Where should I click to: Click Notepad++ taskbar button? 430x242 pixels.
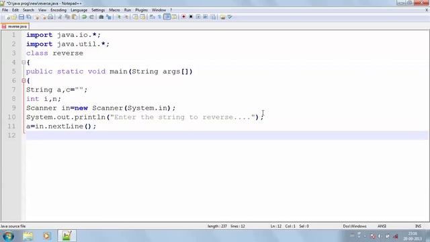(67, 236)
